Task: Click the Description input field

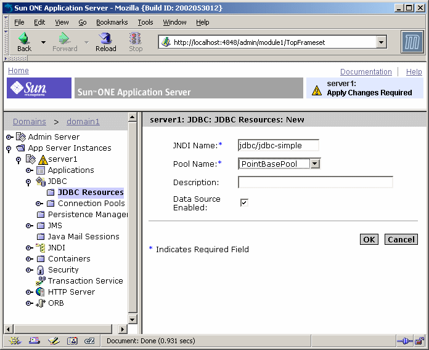Action: click(316, 182)
